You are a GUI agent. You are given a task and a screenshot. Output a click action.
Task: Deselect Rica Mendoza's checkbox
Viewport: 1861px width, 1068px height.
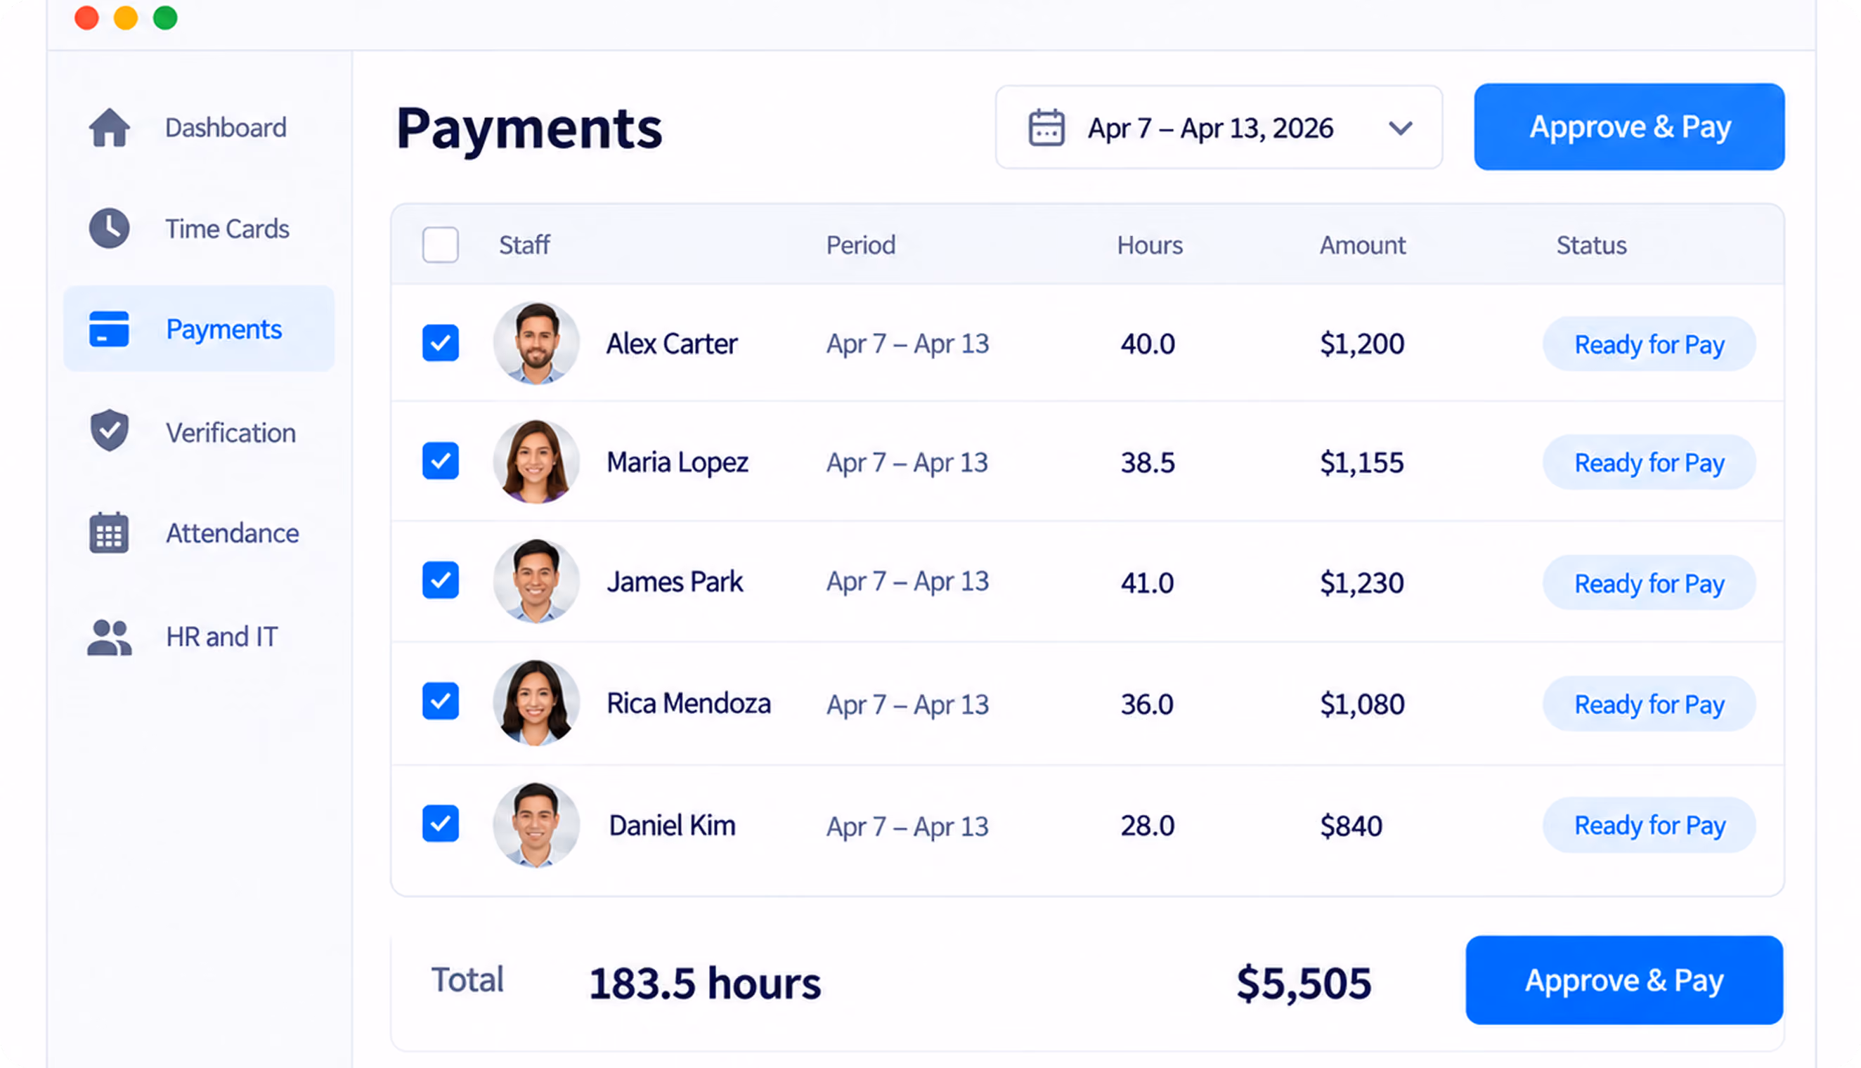(x=441, y=701)
